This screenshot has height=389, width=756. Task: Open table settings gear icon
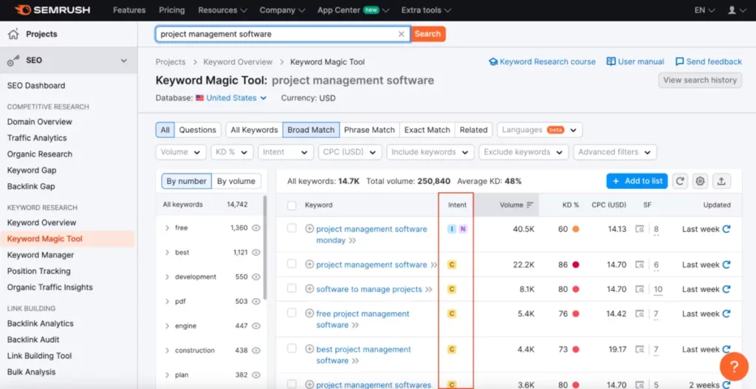tap(700, 182)
